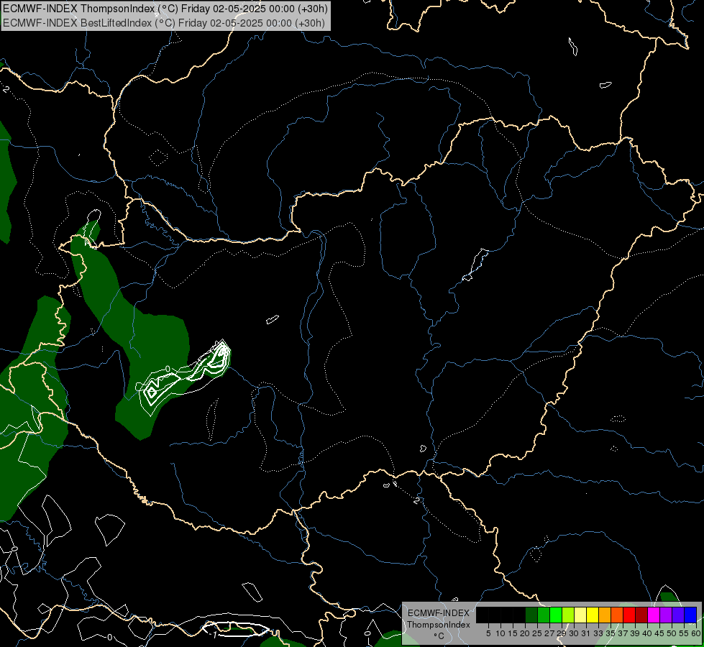Click the legend tick value 5
This screenshot has width=704, height=647.
coord(488,633)
